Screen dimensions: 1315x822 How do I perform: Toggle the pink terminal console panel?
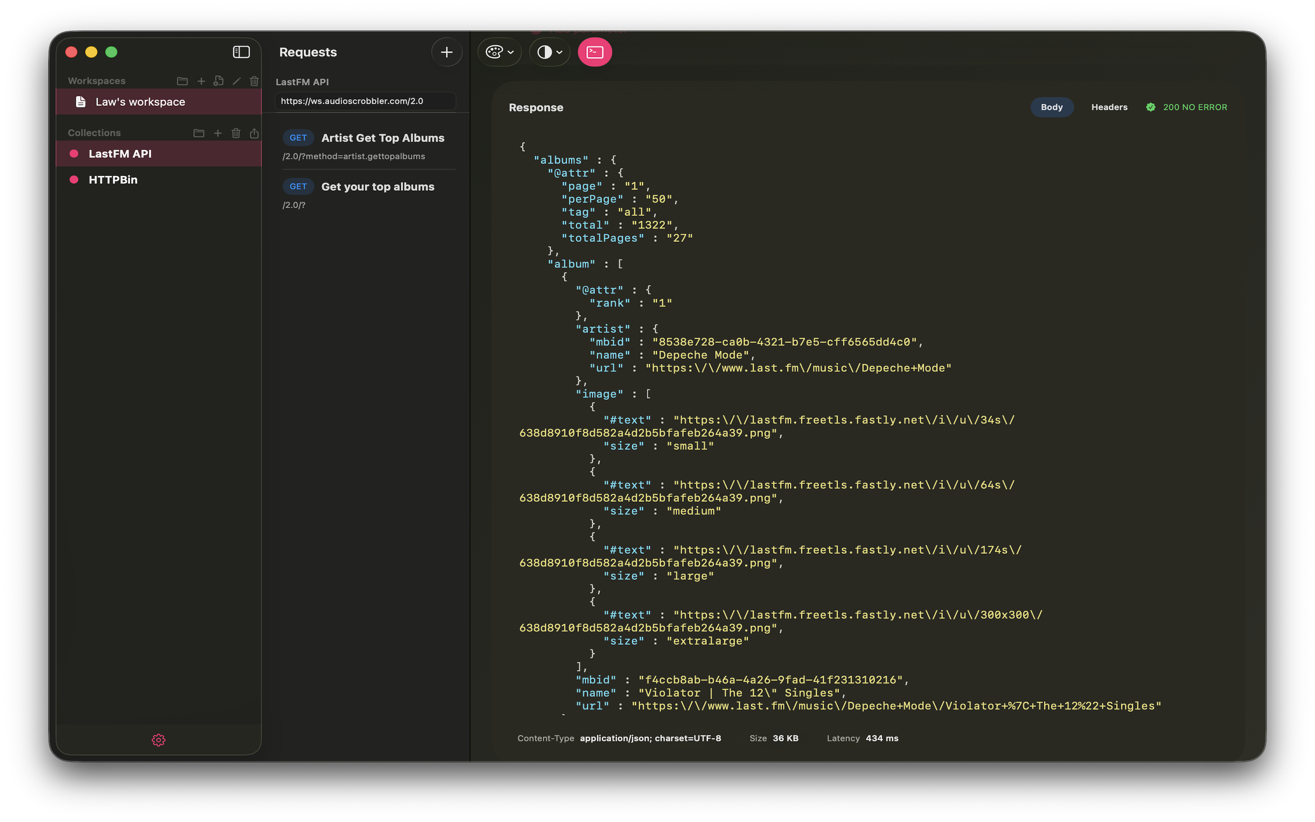(594, 52)
